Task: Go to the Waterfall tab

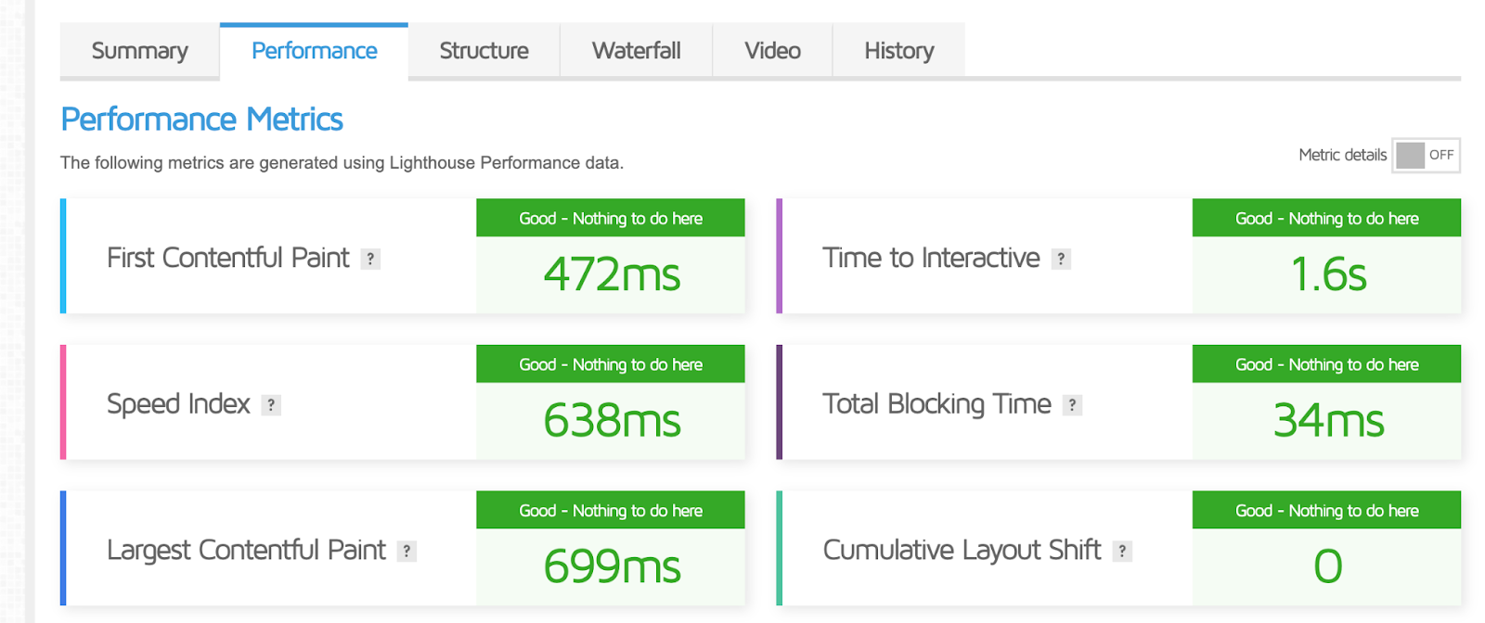Action: [636, 51]
